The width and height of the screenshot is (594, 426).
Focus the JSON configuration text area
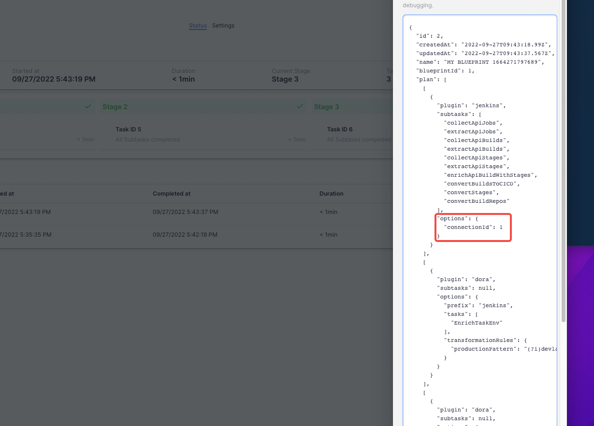[x=480, y=220]
